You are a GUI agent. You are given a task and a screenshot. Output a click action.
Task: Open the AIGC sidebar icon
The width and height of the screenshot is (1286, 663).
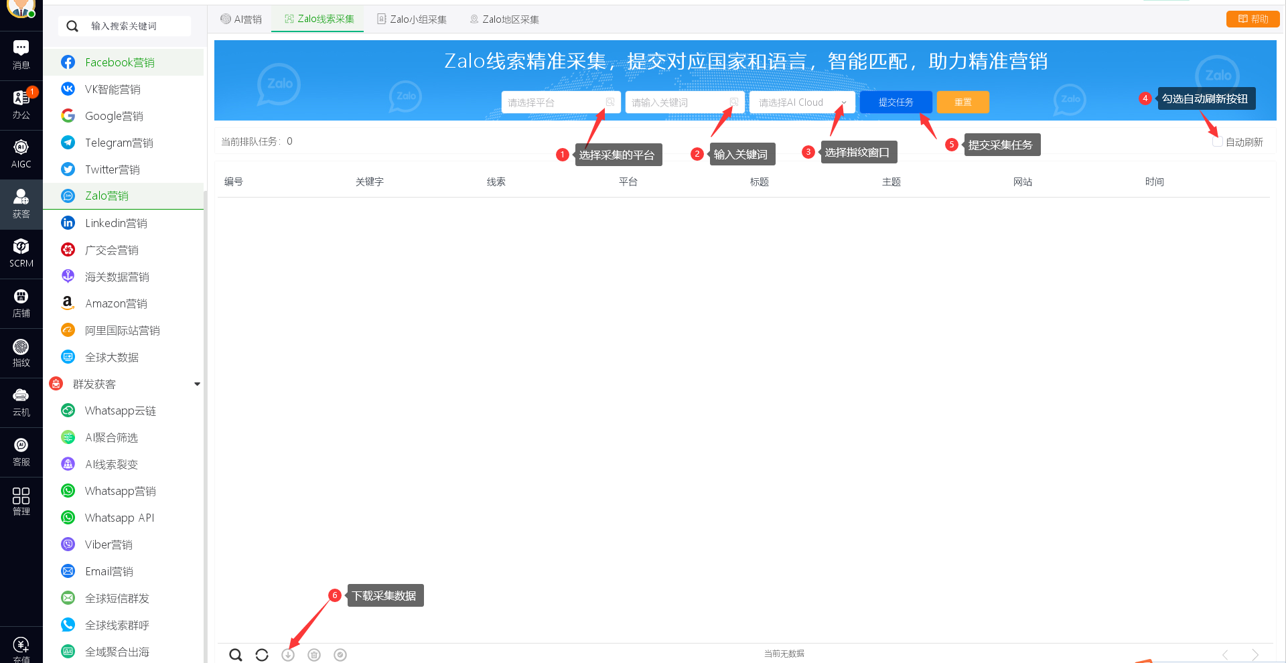coord(21,154)
